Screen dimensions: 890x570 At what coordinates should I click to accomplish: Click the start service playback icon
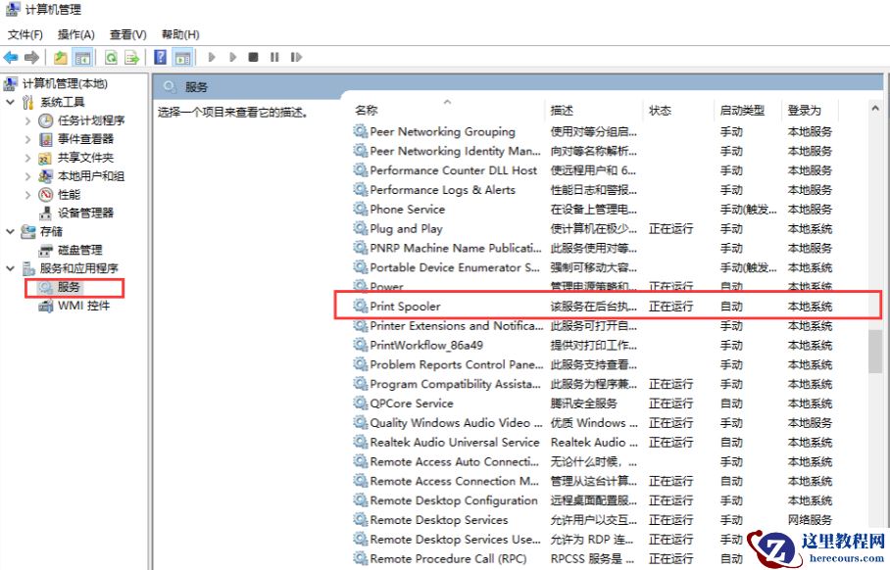(x=211, y=56)
